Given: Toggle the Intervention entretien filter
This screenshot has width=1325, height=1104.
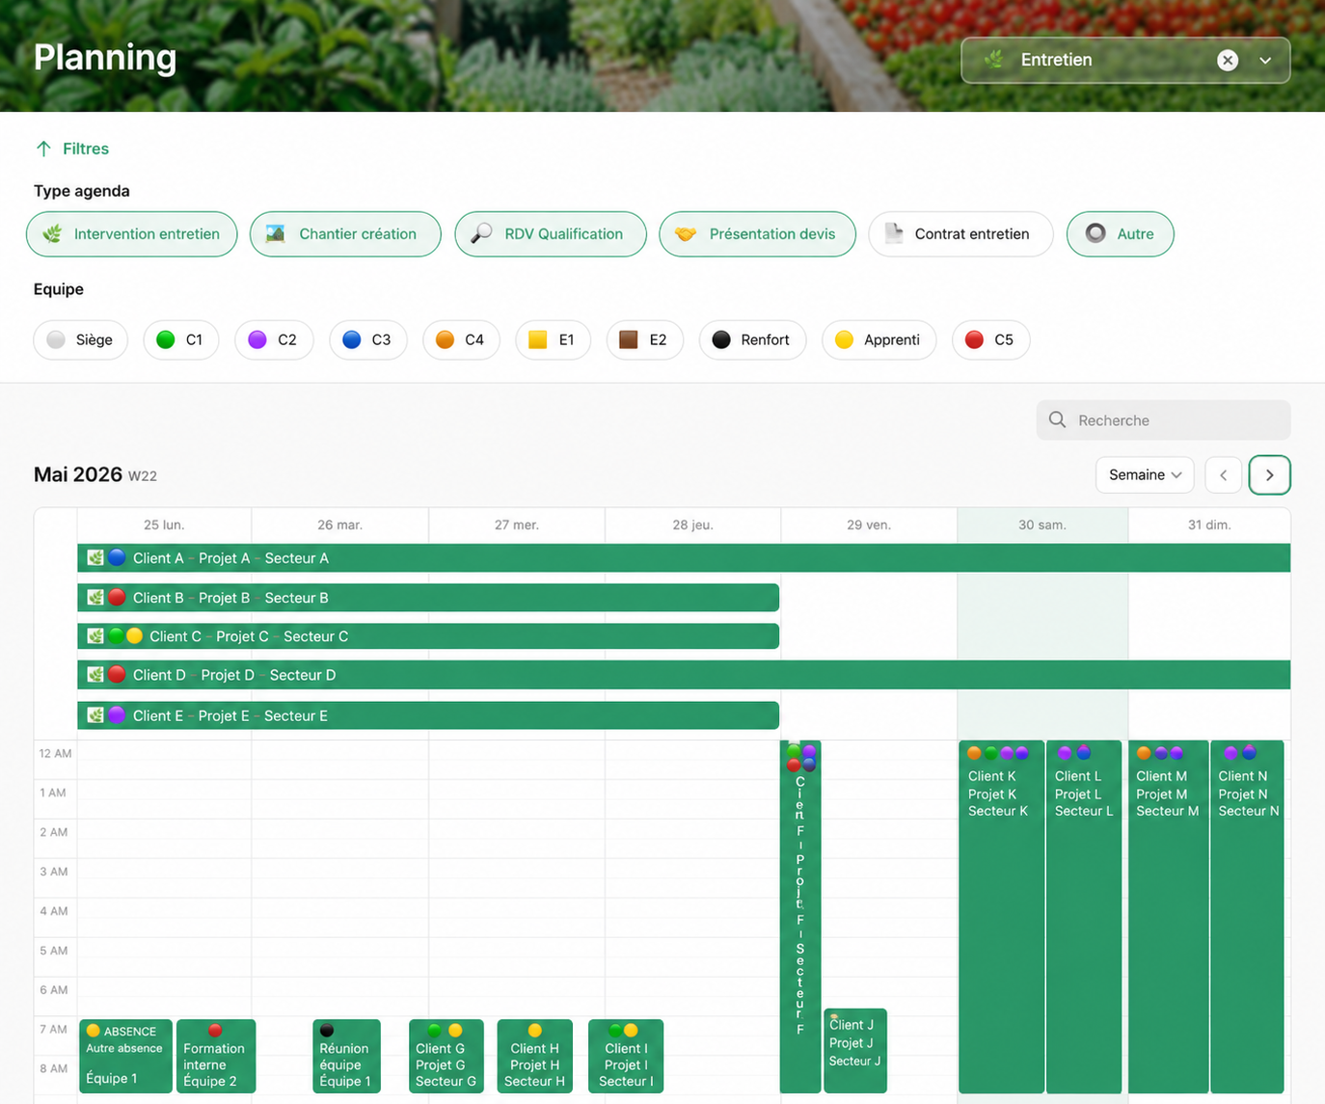Looking at the screenshot, I should click(x=132, y=234).
